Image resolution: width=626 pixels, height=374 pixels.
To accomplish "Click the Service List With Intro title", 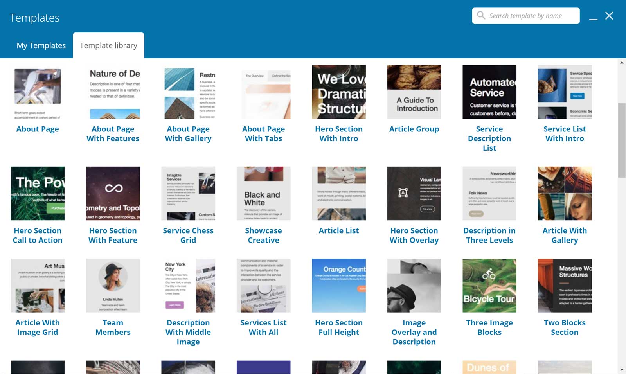I will coord(565,134).
